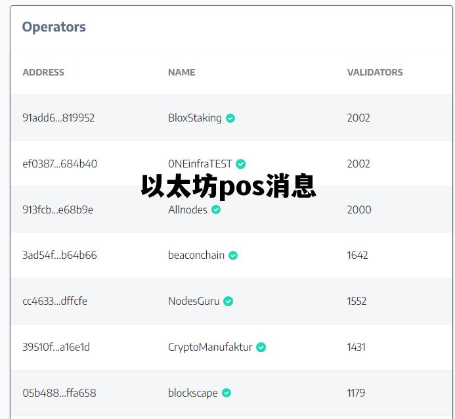This screenshot has width=455, height=419.
Task: Open the NodesGuru operator name
Action: (194, 301)
